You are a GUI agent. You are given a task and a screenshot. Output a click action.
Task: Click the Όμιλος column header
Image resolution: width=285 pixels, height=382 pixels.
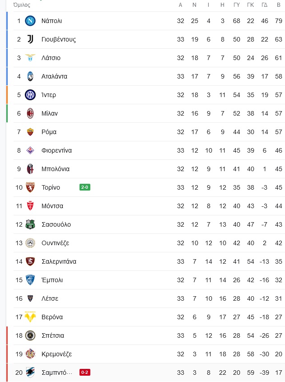pyautogui.click(x=22, y=5)
